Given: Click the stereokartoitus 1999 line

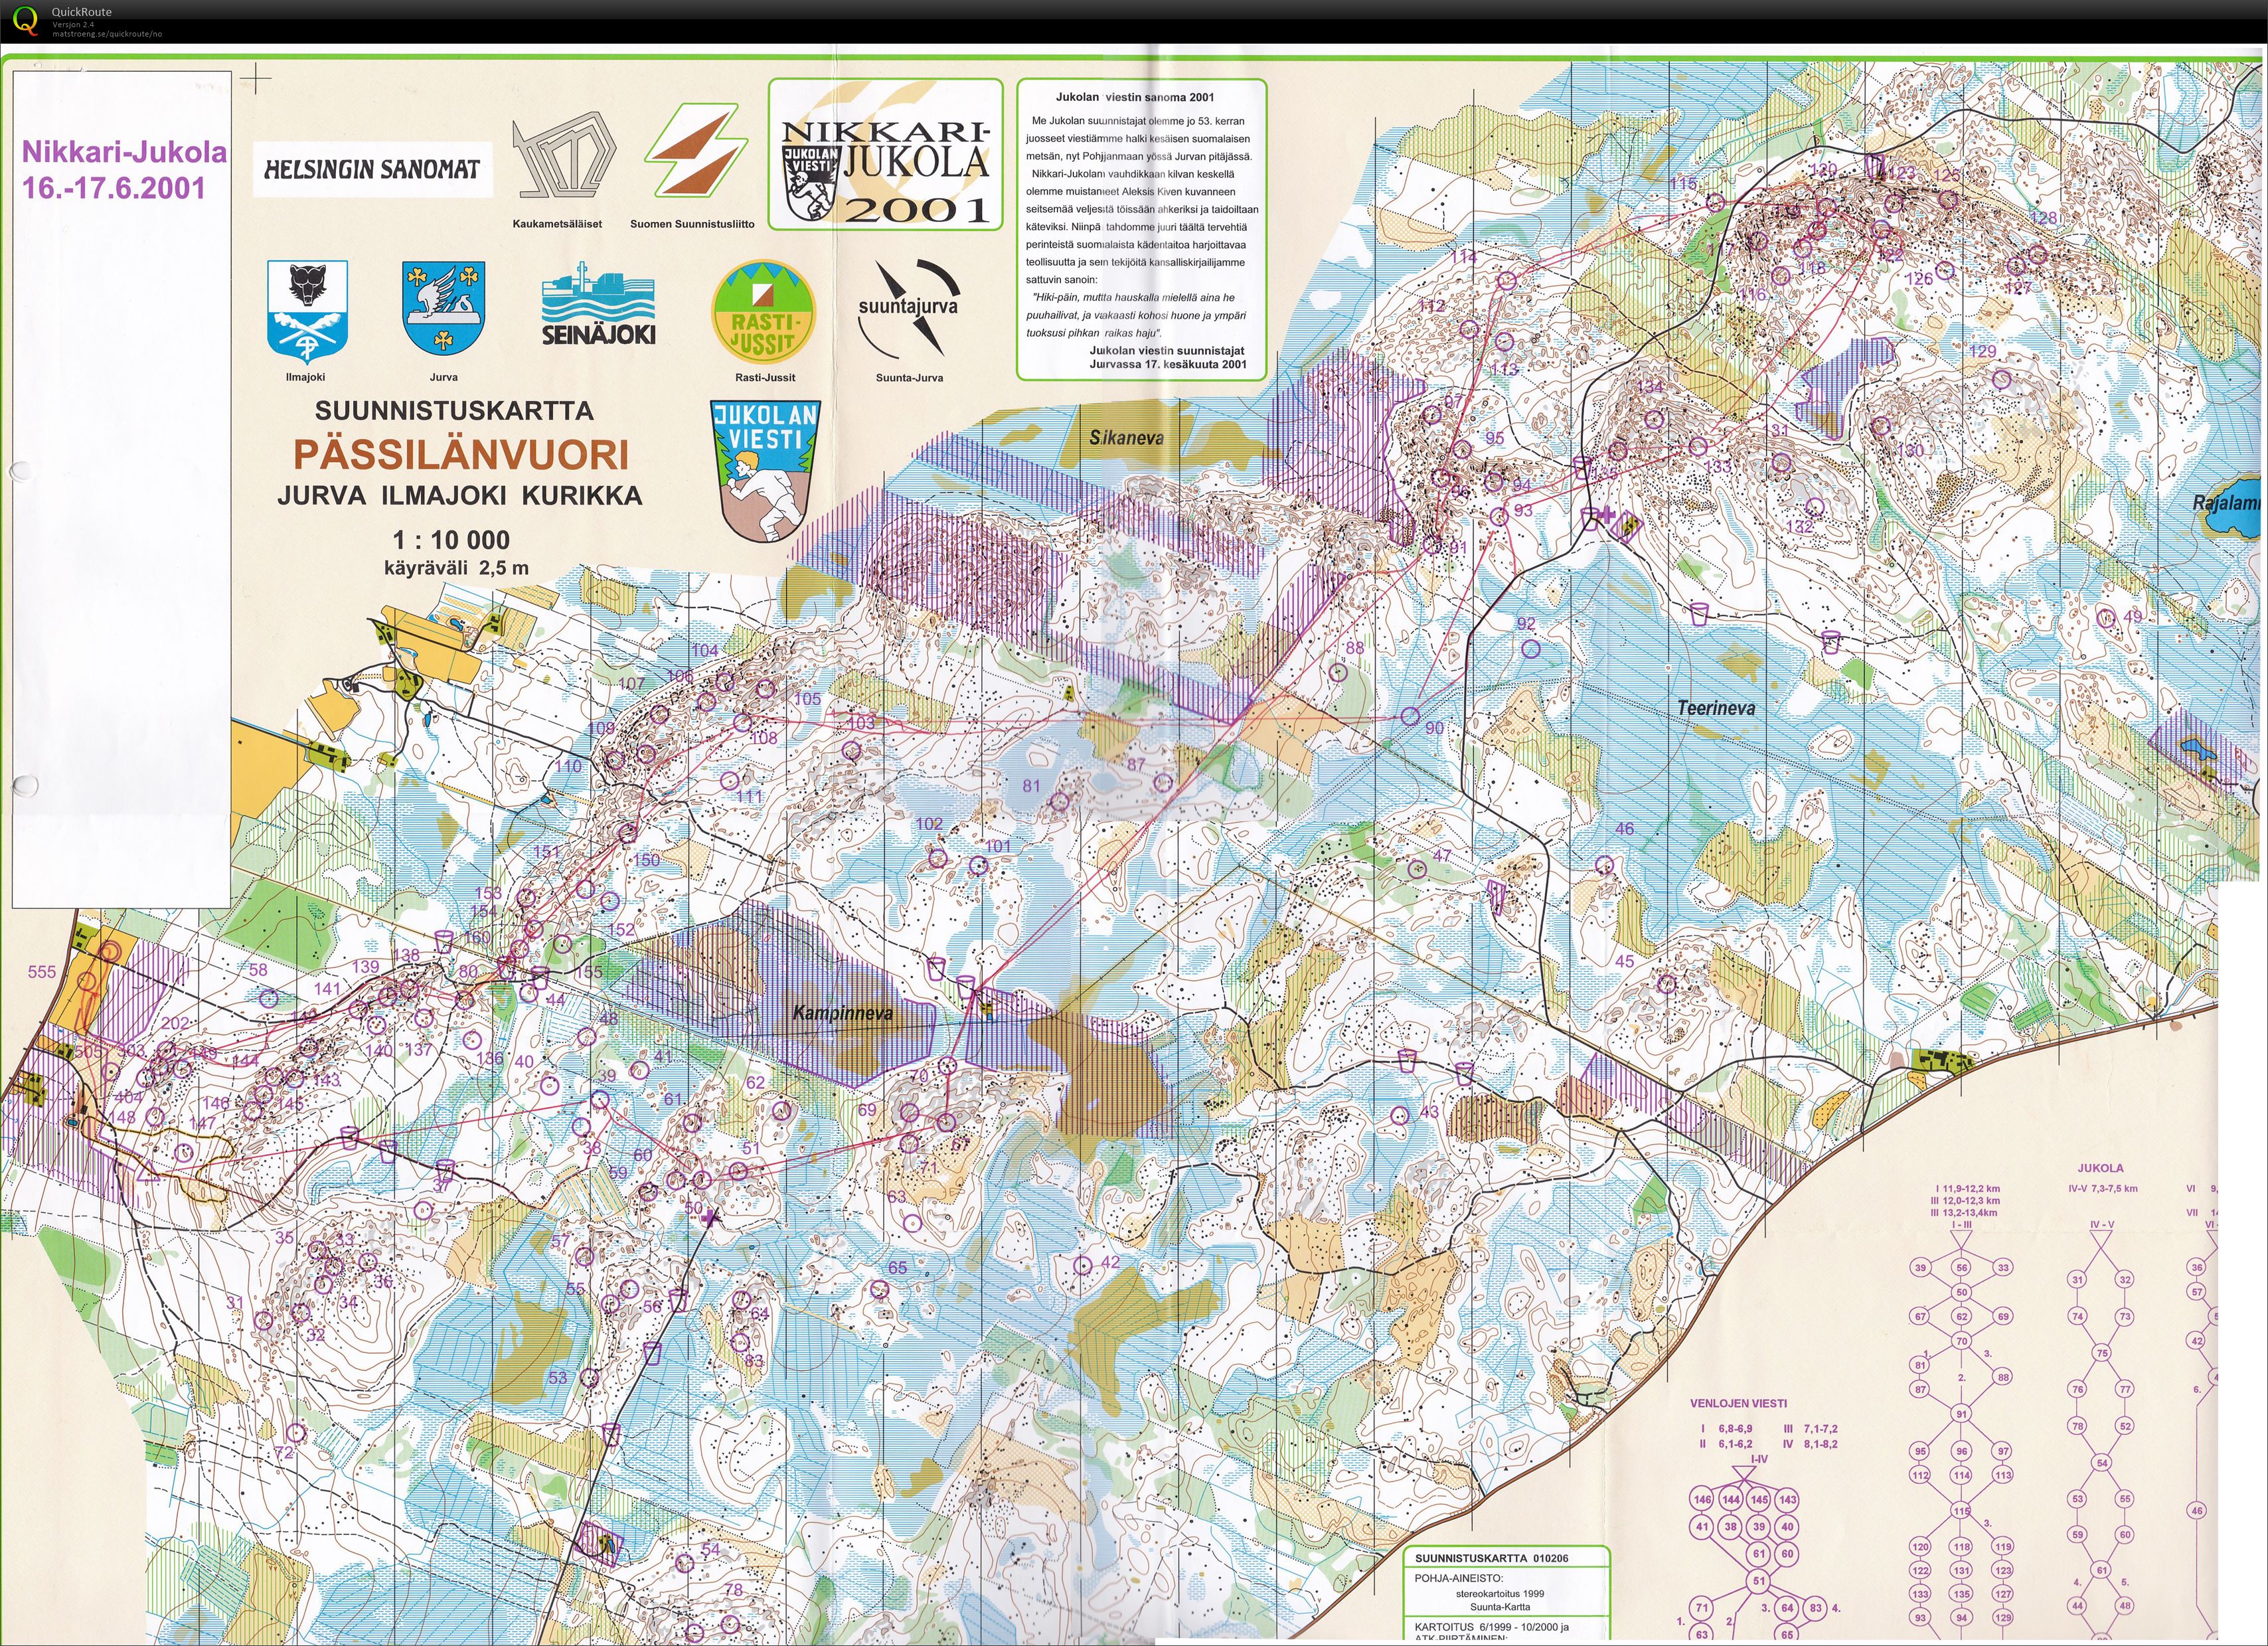Looking at the screenshot, I should coord(1500,1594).
